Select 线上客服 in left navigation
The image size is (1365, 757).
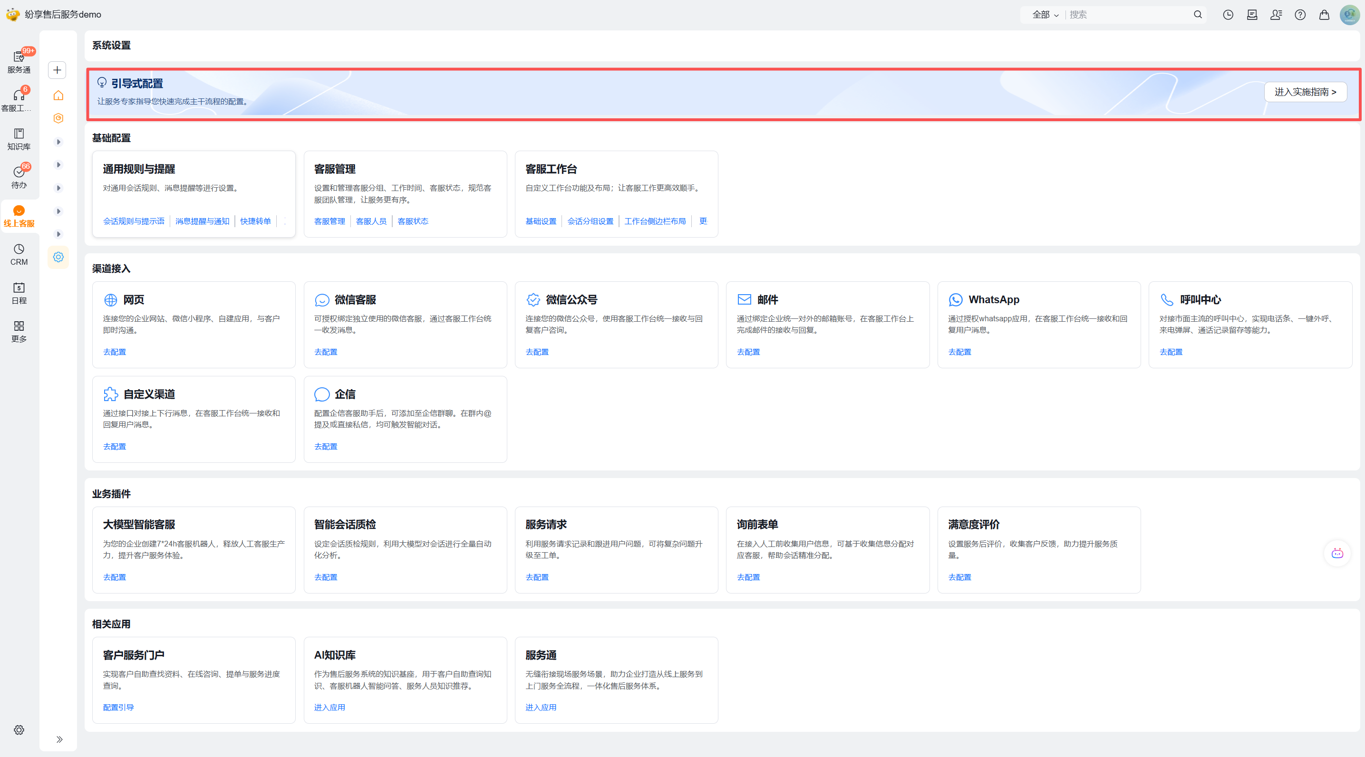click(x=19, y=216)
